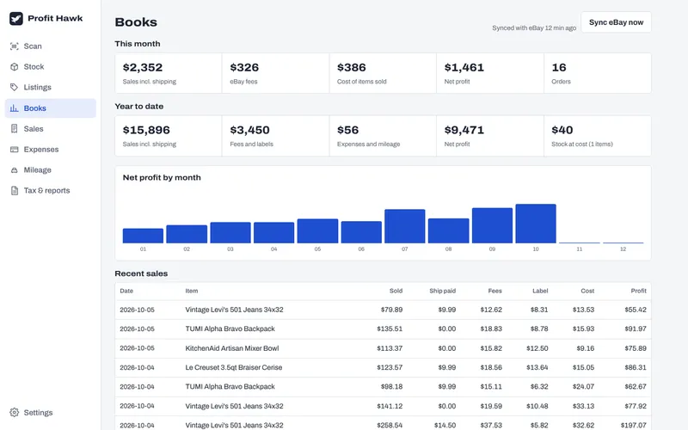The width and height of the screenshot is (688, 430).
Task: Click the month 03 chart bar
Action: coord(230,232)
